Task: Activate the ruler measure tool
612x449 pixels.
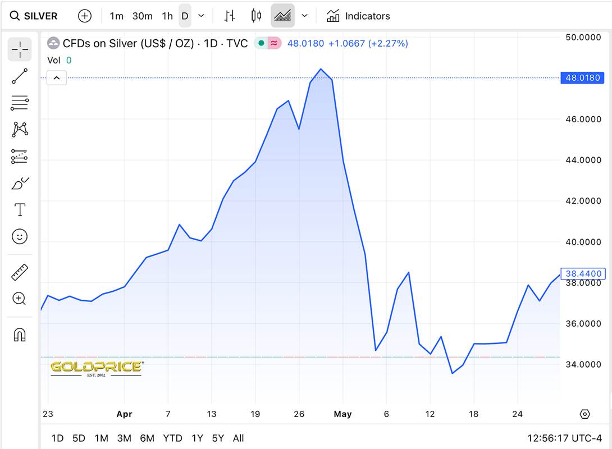Action: click(x=20, y=272)
